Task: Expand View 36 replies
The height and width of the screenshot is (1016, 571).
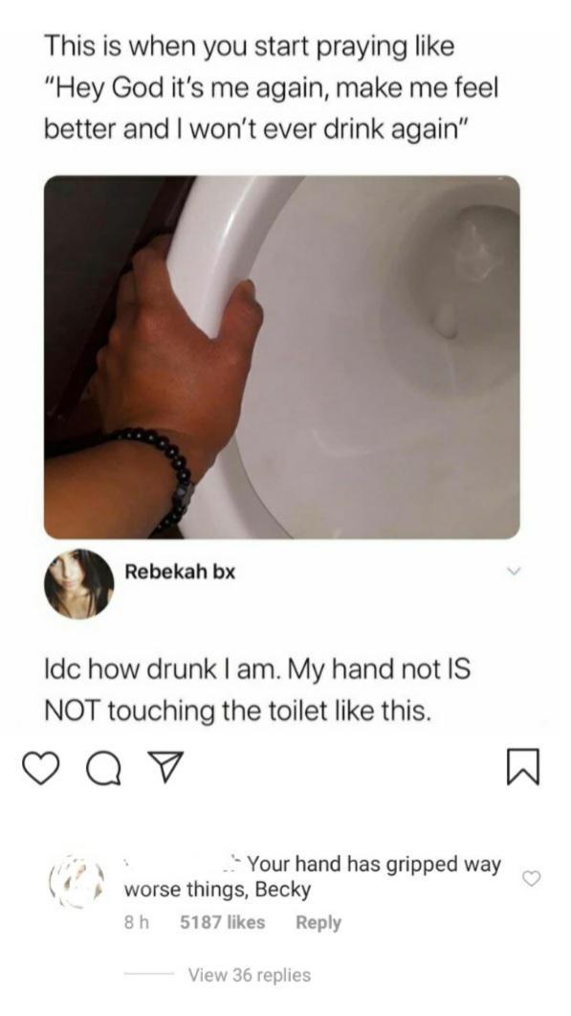Action: 250,975
